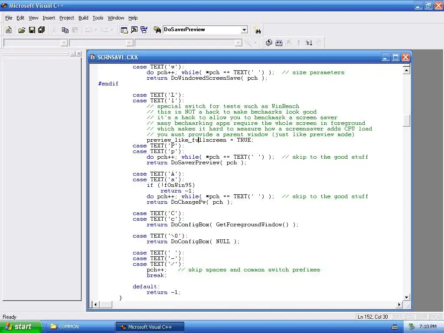Screen dimensions: 444x333
Task: Open the Project menu
Action: tap(66, 18)
